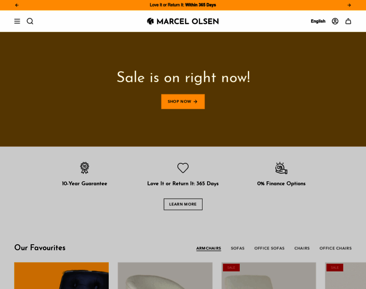Image resolution: width=366 pixels, height=289 pixels.
Task: Select the Armchairs tab
Action: (x=209, y=248)
